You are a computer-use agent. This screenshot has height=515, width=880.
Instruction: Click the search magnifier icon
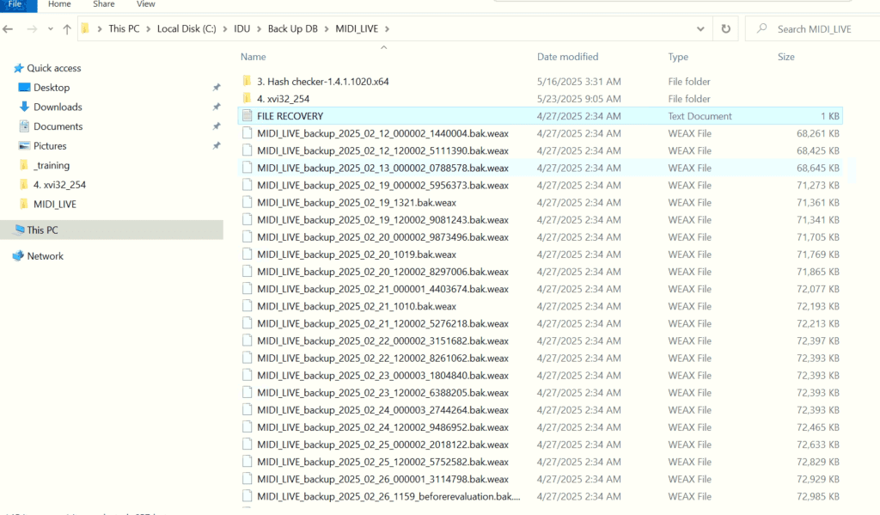[x=761, y=28]
